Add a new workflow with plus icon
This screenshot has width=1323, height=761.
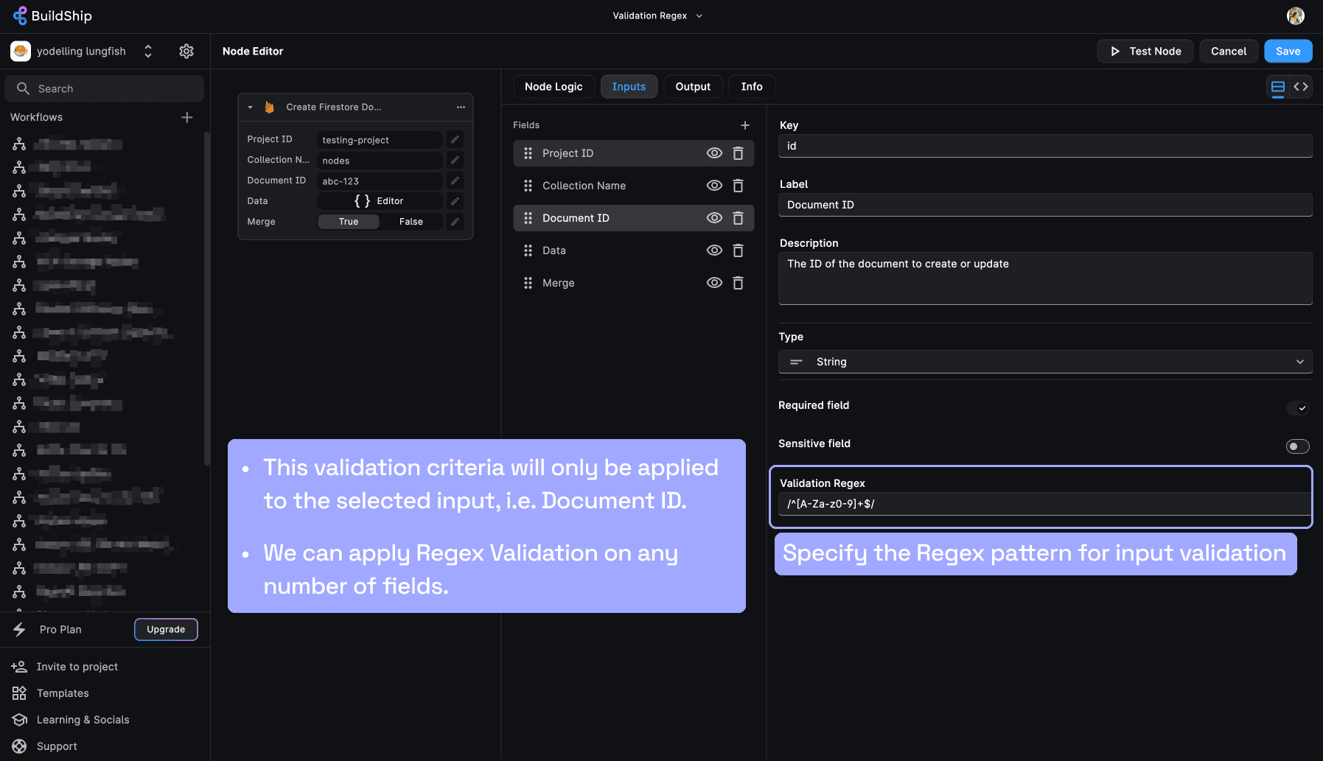point(187,117)
